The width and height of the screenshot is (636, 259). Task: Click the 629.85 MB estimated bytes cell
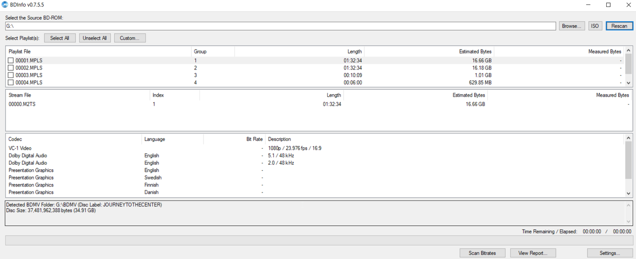tap(481, 83)
